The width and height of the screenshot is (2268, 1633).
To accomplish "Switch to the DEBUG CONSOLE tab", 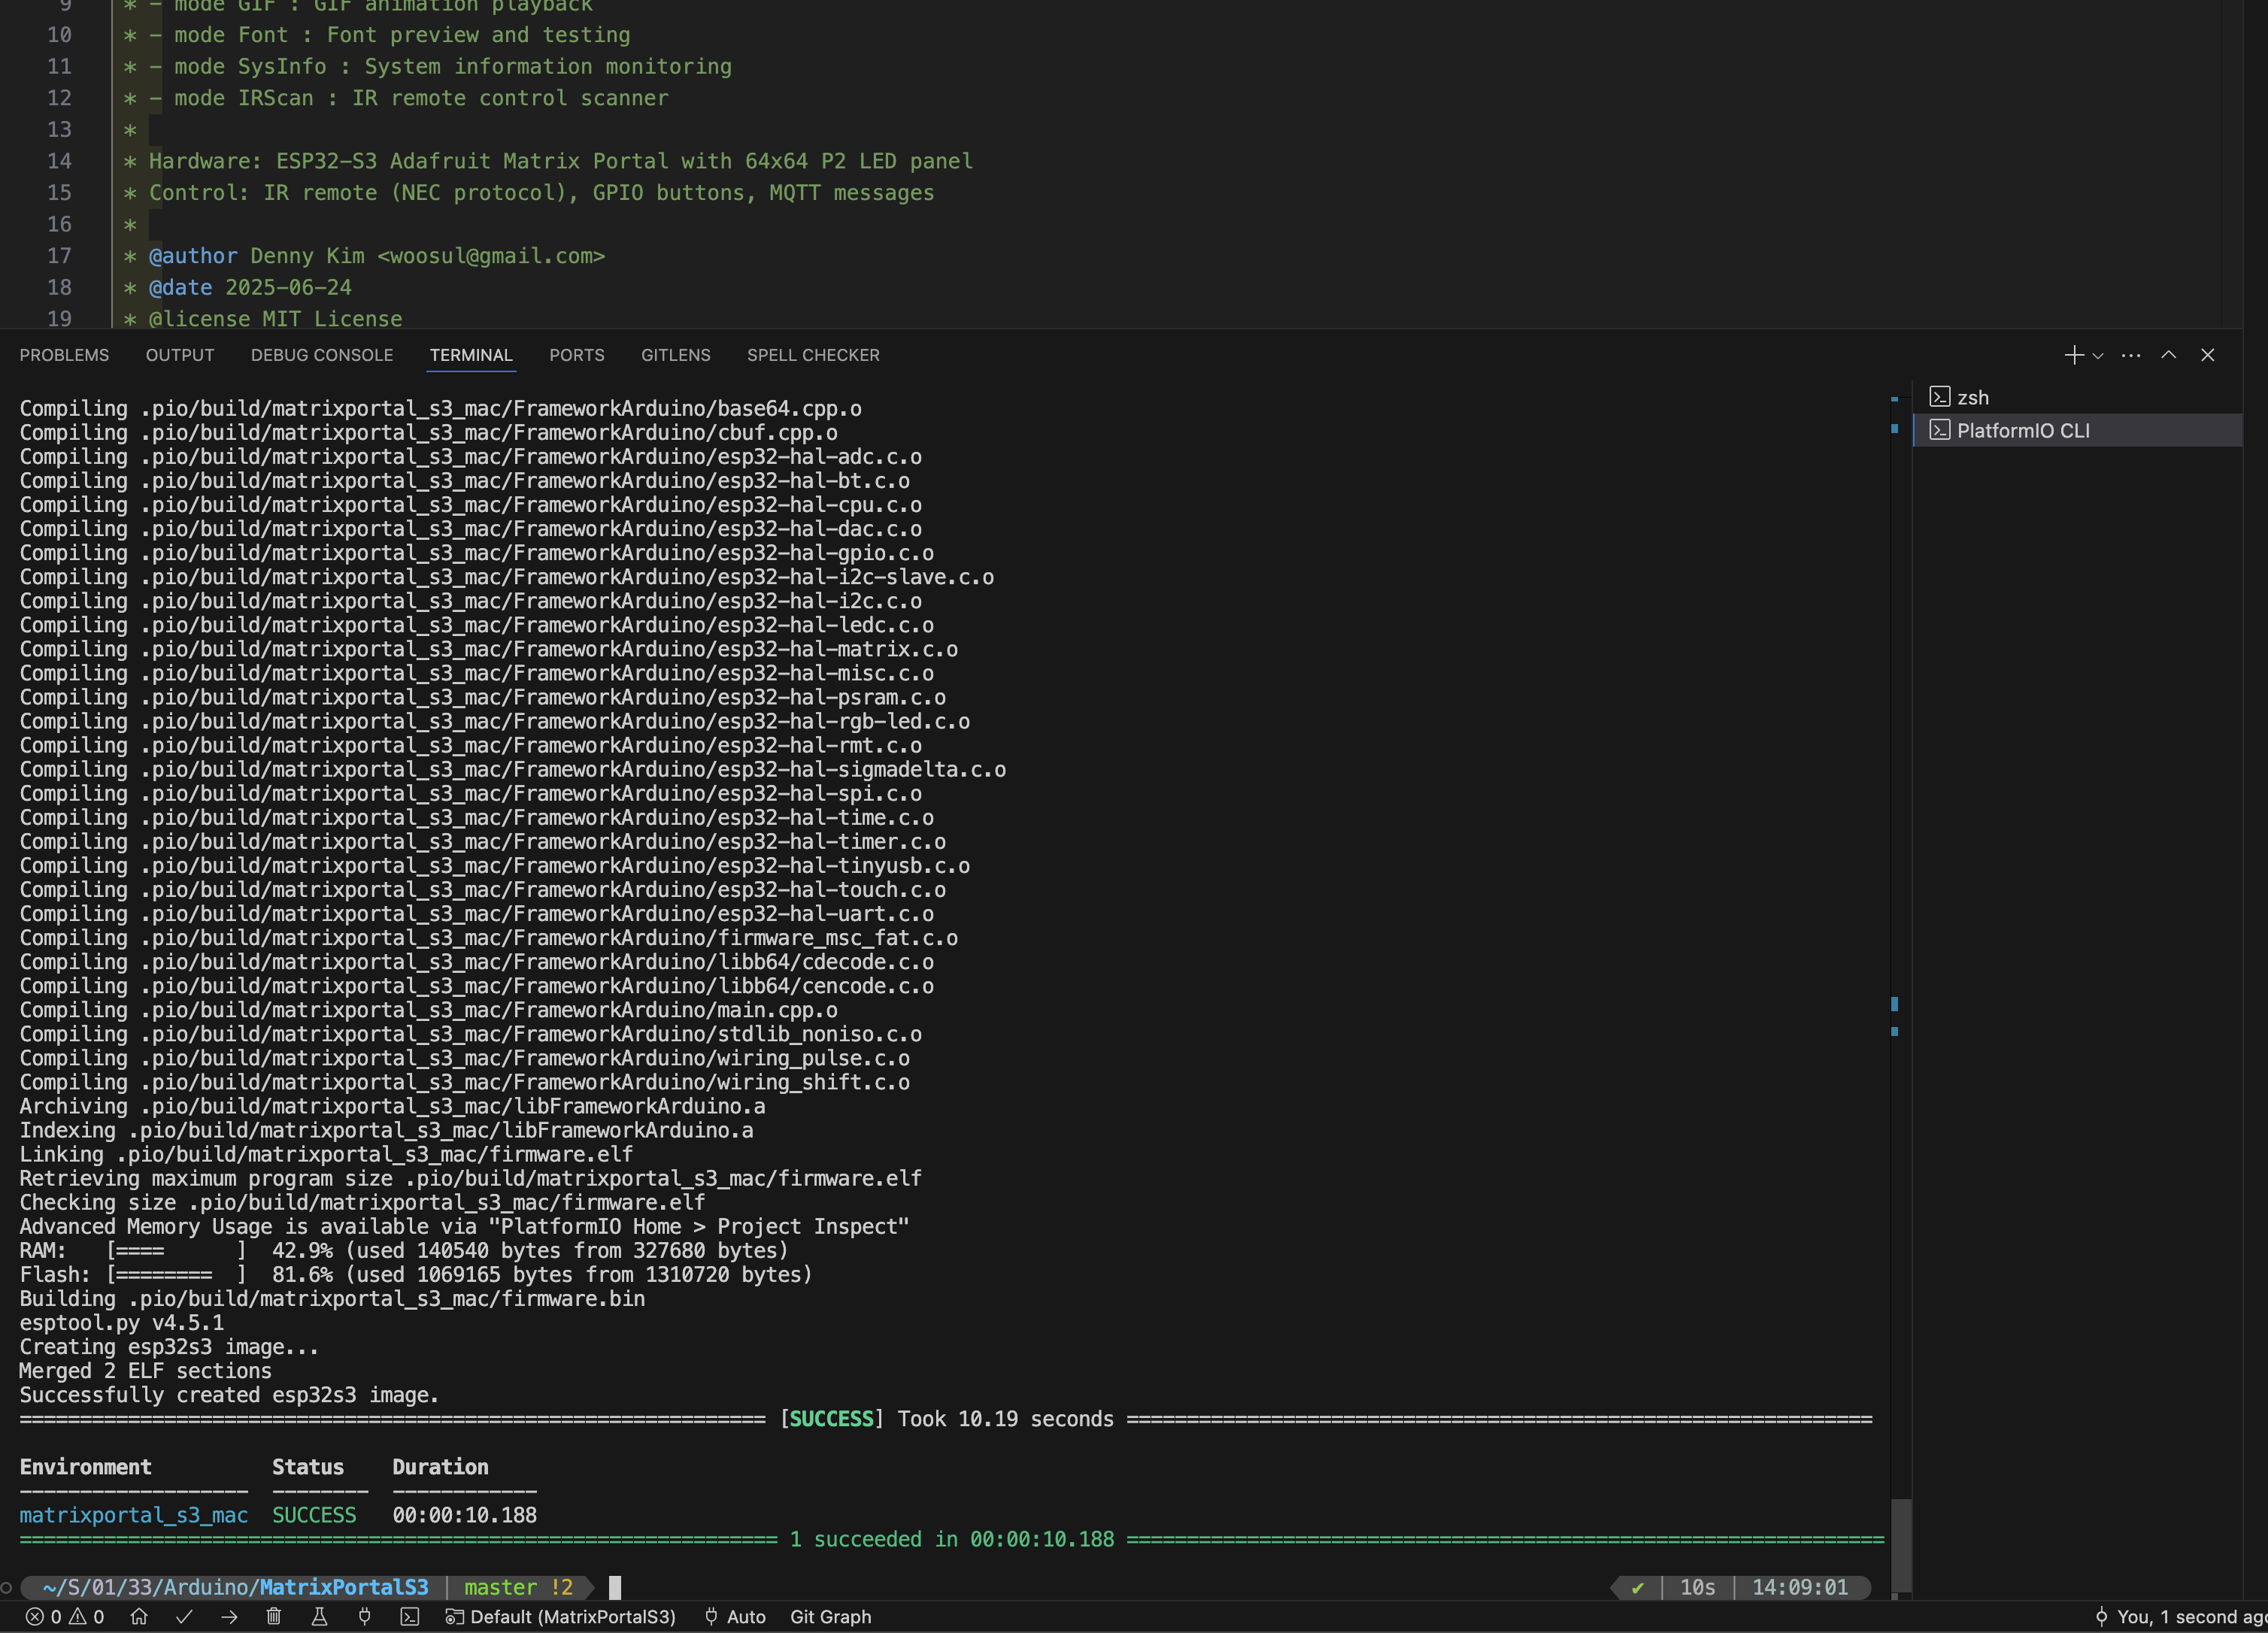I will (322, 355).
